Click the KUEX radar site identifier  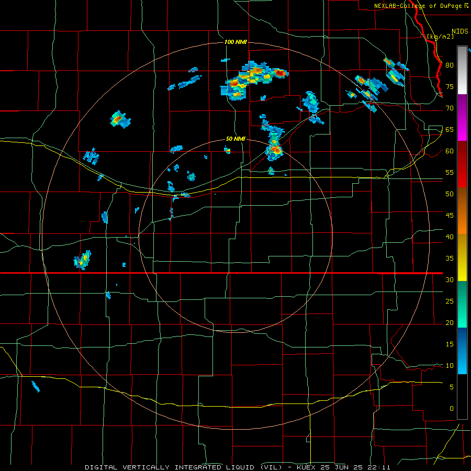pos(307,467)
